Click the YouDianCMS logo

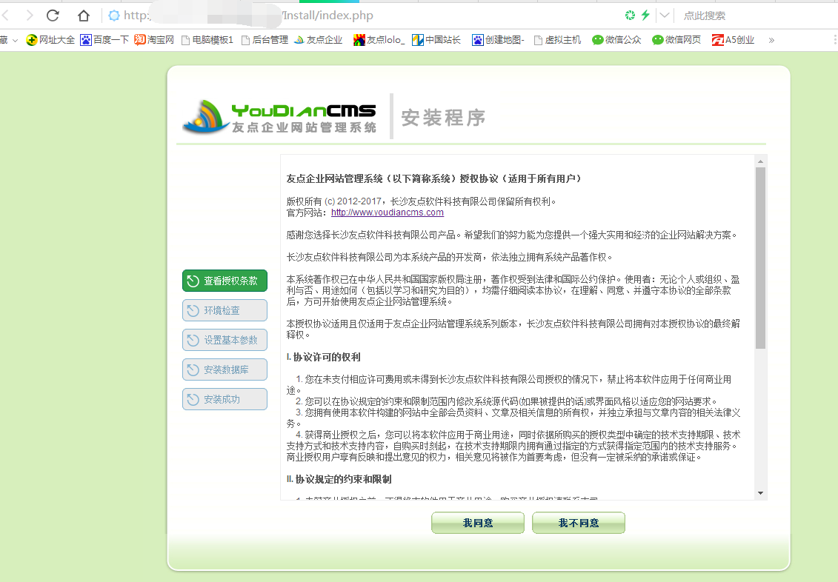(280, 117)
